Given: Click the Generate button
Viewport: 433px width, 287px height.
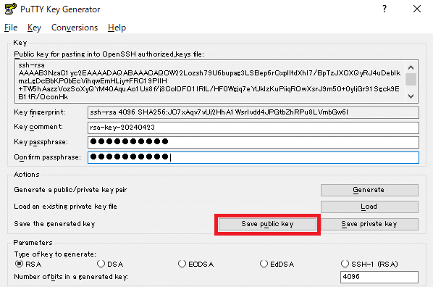Looking at the screenshot, I should pyautogui.click(x=369, y=190).
